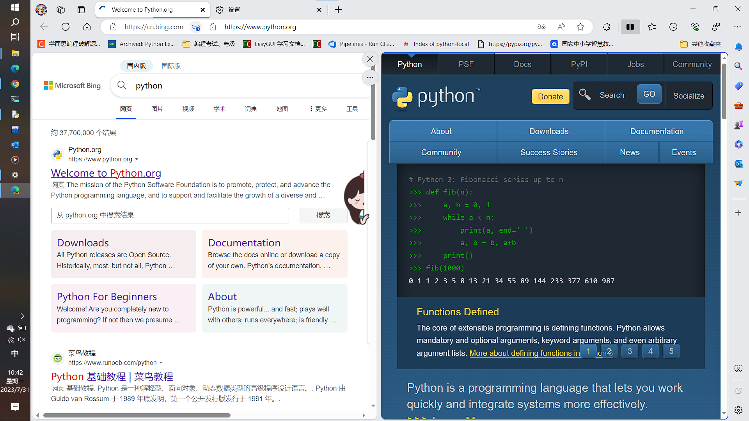Switch to the 视频 search tab
The image size is (749, 421).
(x=188, y=109)
